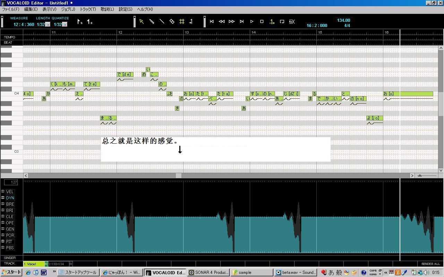Screen dimensions: 444x277
Task: Open the QUANTIZE 1/32 dropdown
Action: [65, 25]
